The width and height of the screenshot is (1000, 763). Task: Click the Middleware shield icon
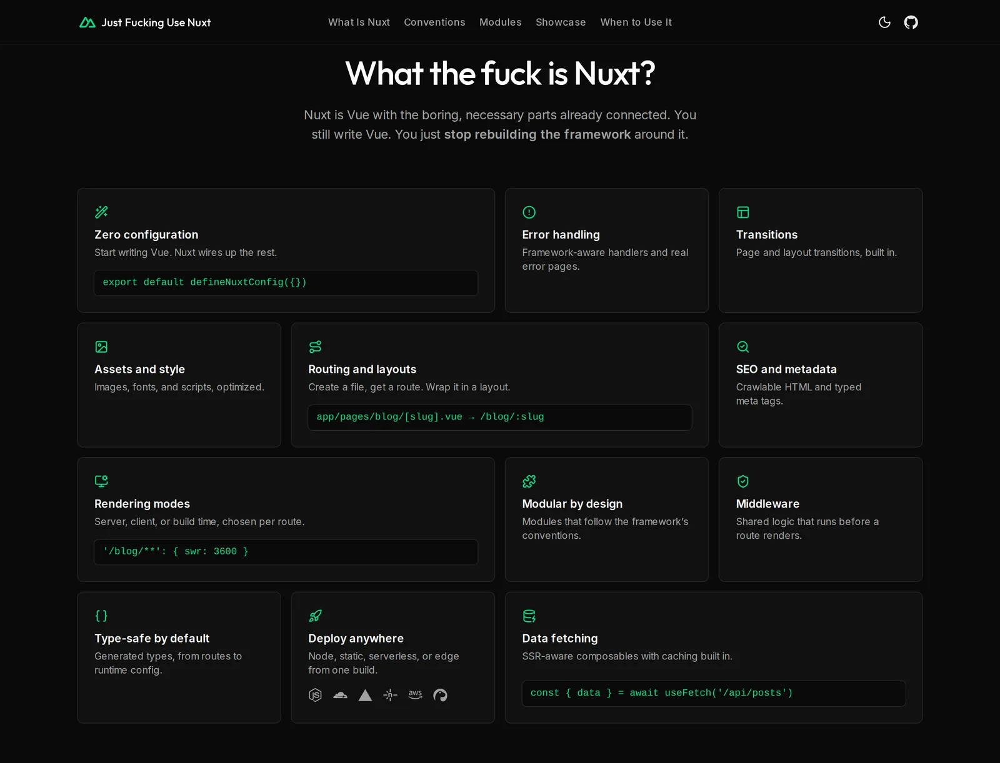pos(742,481)
